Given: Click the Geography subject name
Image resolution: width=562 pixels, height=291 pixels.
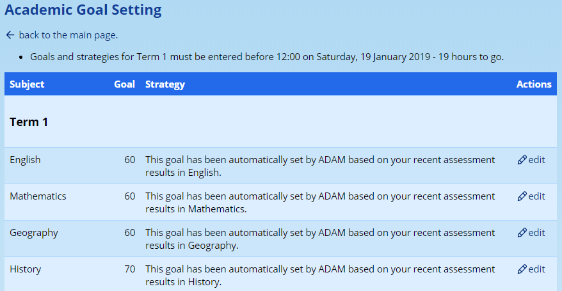Looking at the screenshot, I should pos(33,233).
